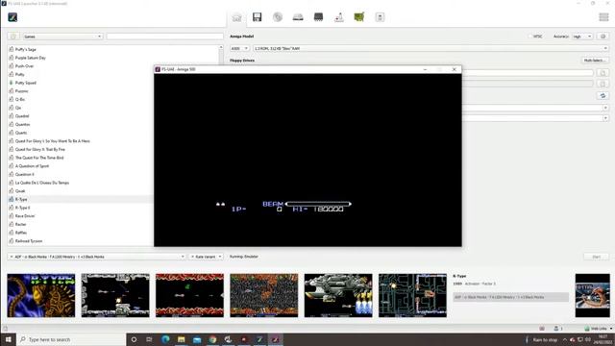The image size is (615, 346).
Task: Open Microsoft Edge from taskbar
Action: [x=165, y=339]
